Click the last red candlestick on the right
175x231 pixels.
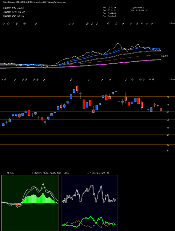pyautogui.click(x=161, y=109)
